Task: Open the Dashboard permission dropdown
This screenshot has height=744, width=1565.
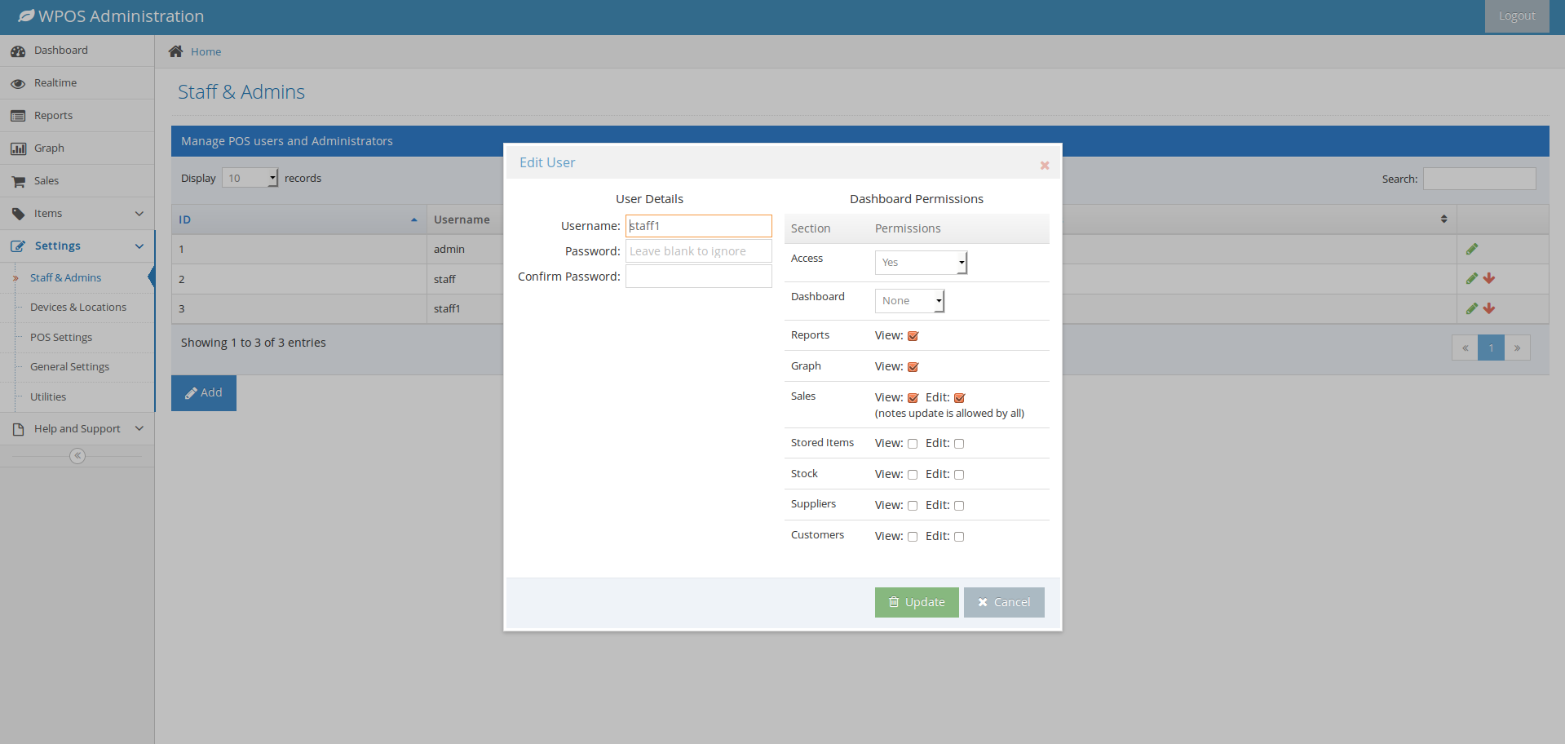Action: coord(909,301)
